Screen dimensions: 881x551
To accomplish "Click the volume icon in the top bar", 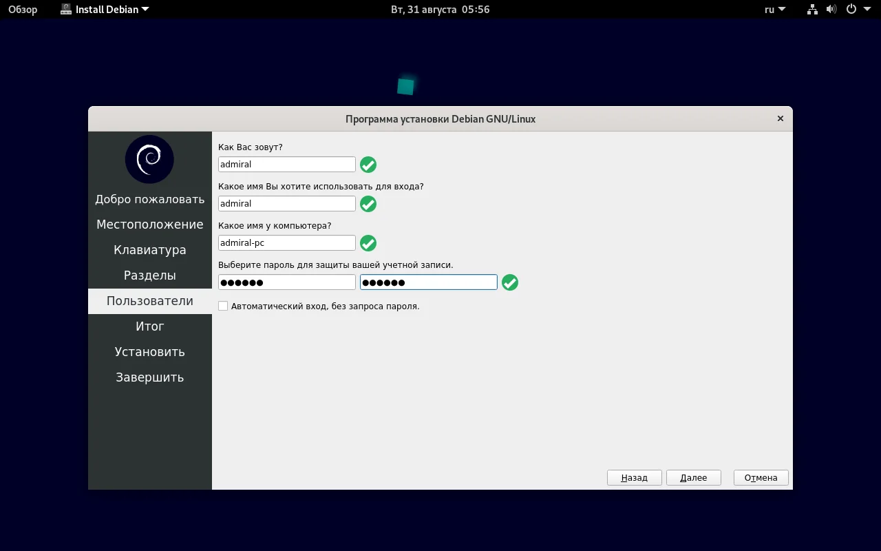I will (831, 9).
